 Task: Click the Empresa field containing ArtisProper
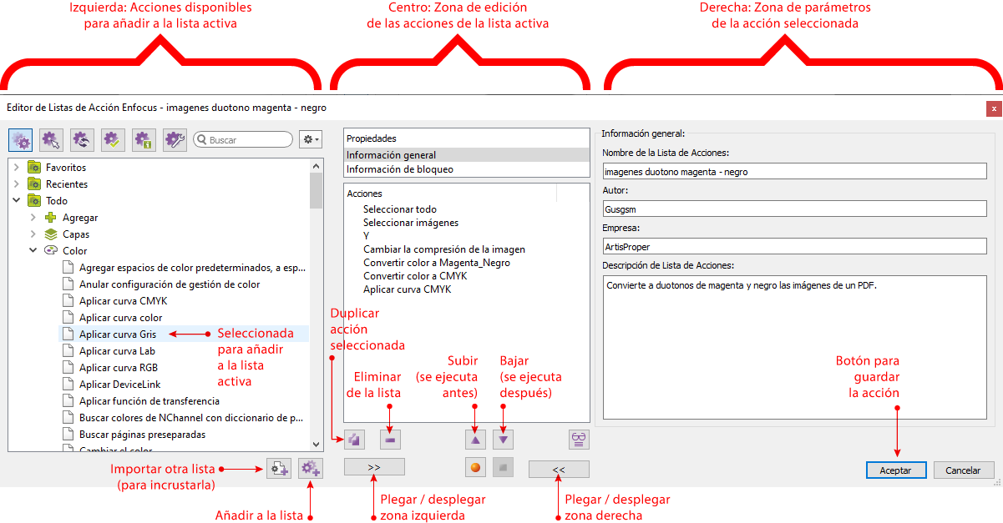pyautogui.click(x=794, y=246)
